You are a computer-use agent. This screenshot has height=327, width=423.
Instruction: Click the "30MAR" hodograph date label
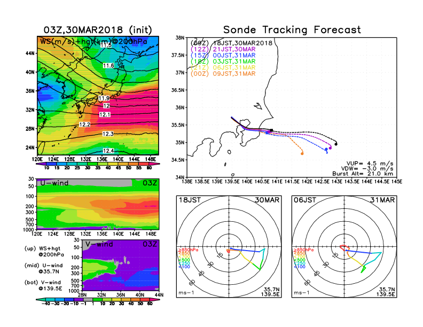[267, 200]
